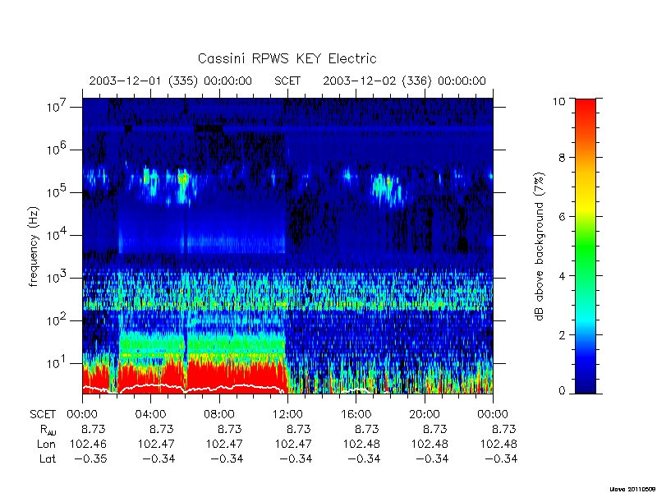The width and height of the screenshot is (657, 493).
Task: Click the "Lat" row label
Action: coord(48,459)
